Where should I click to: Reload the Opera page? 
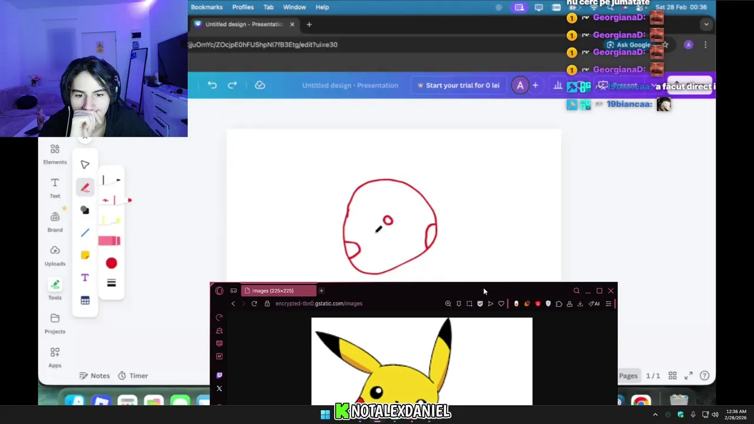pyautogui.click(x=254, y=303)
